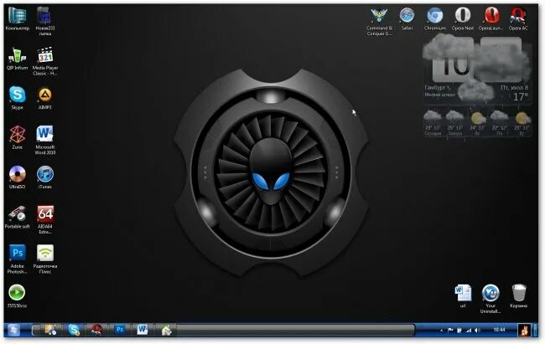Screen dimensions: 545x344
Task: Open the Opera Next icon
Action: [463, 19]
